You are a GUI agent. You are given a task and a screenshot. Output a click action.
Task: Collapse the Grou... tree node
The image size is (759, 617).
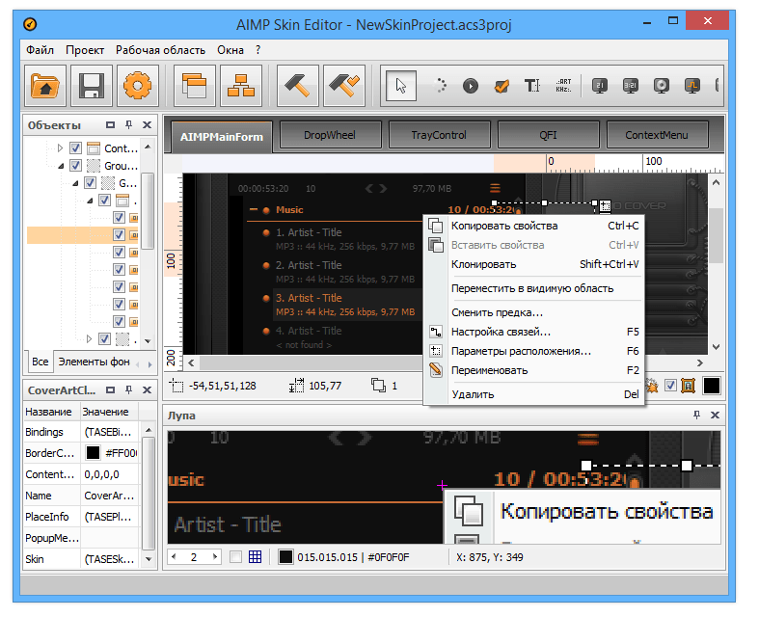click(x=61, y=166)
